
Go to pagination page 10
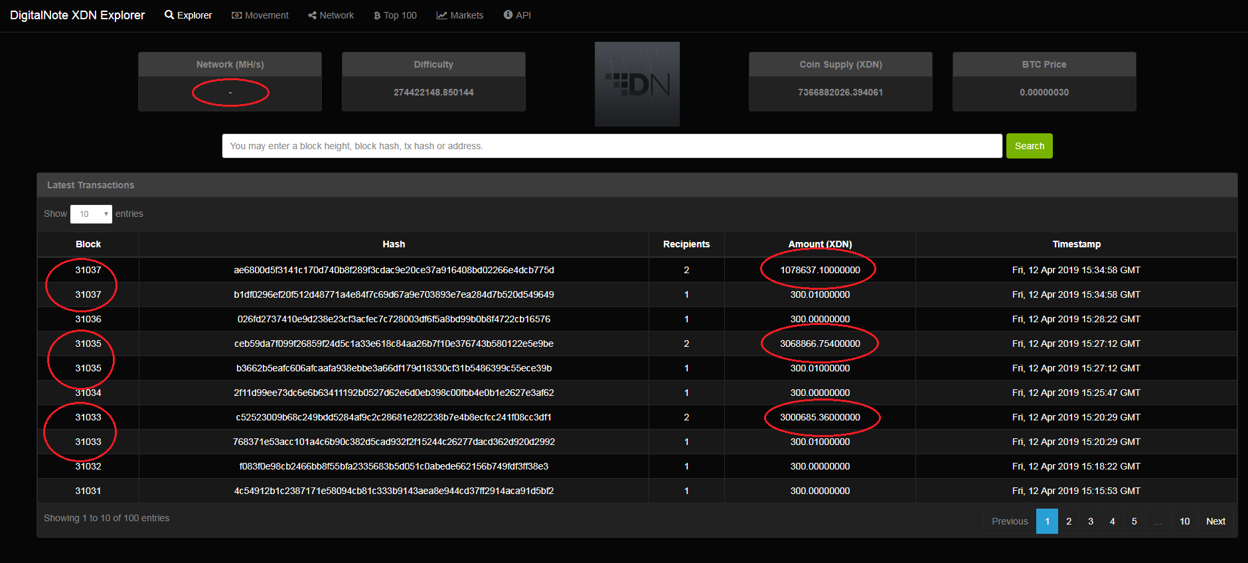(x=1184, y=521)
